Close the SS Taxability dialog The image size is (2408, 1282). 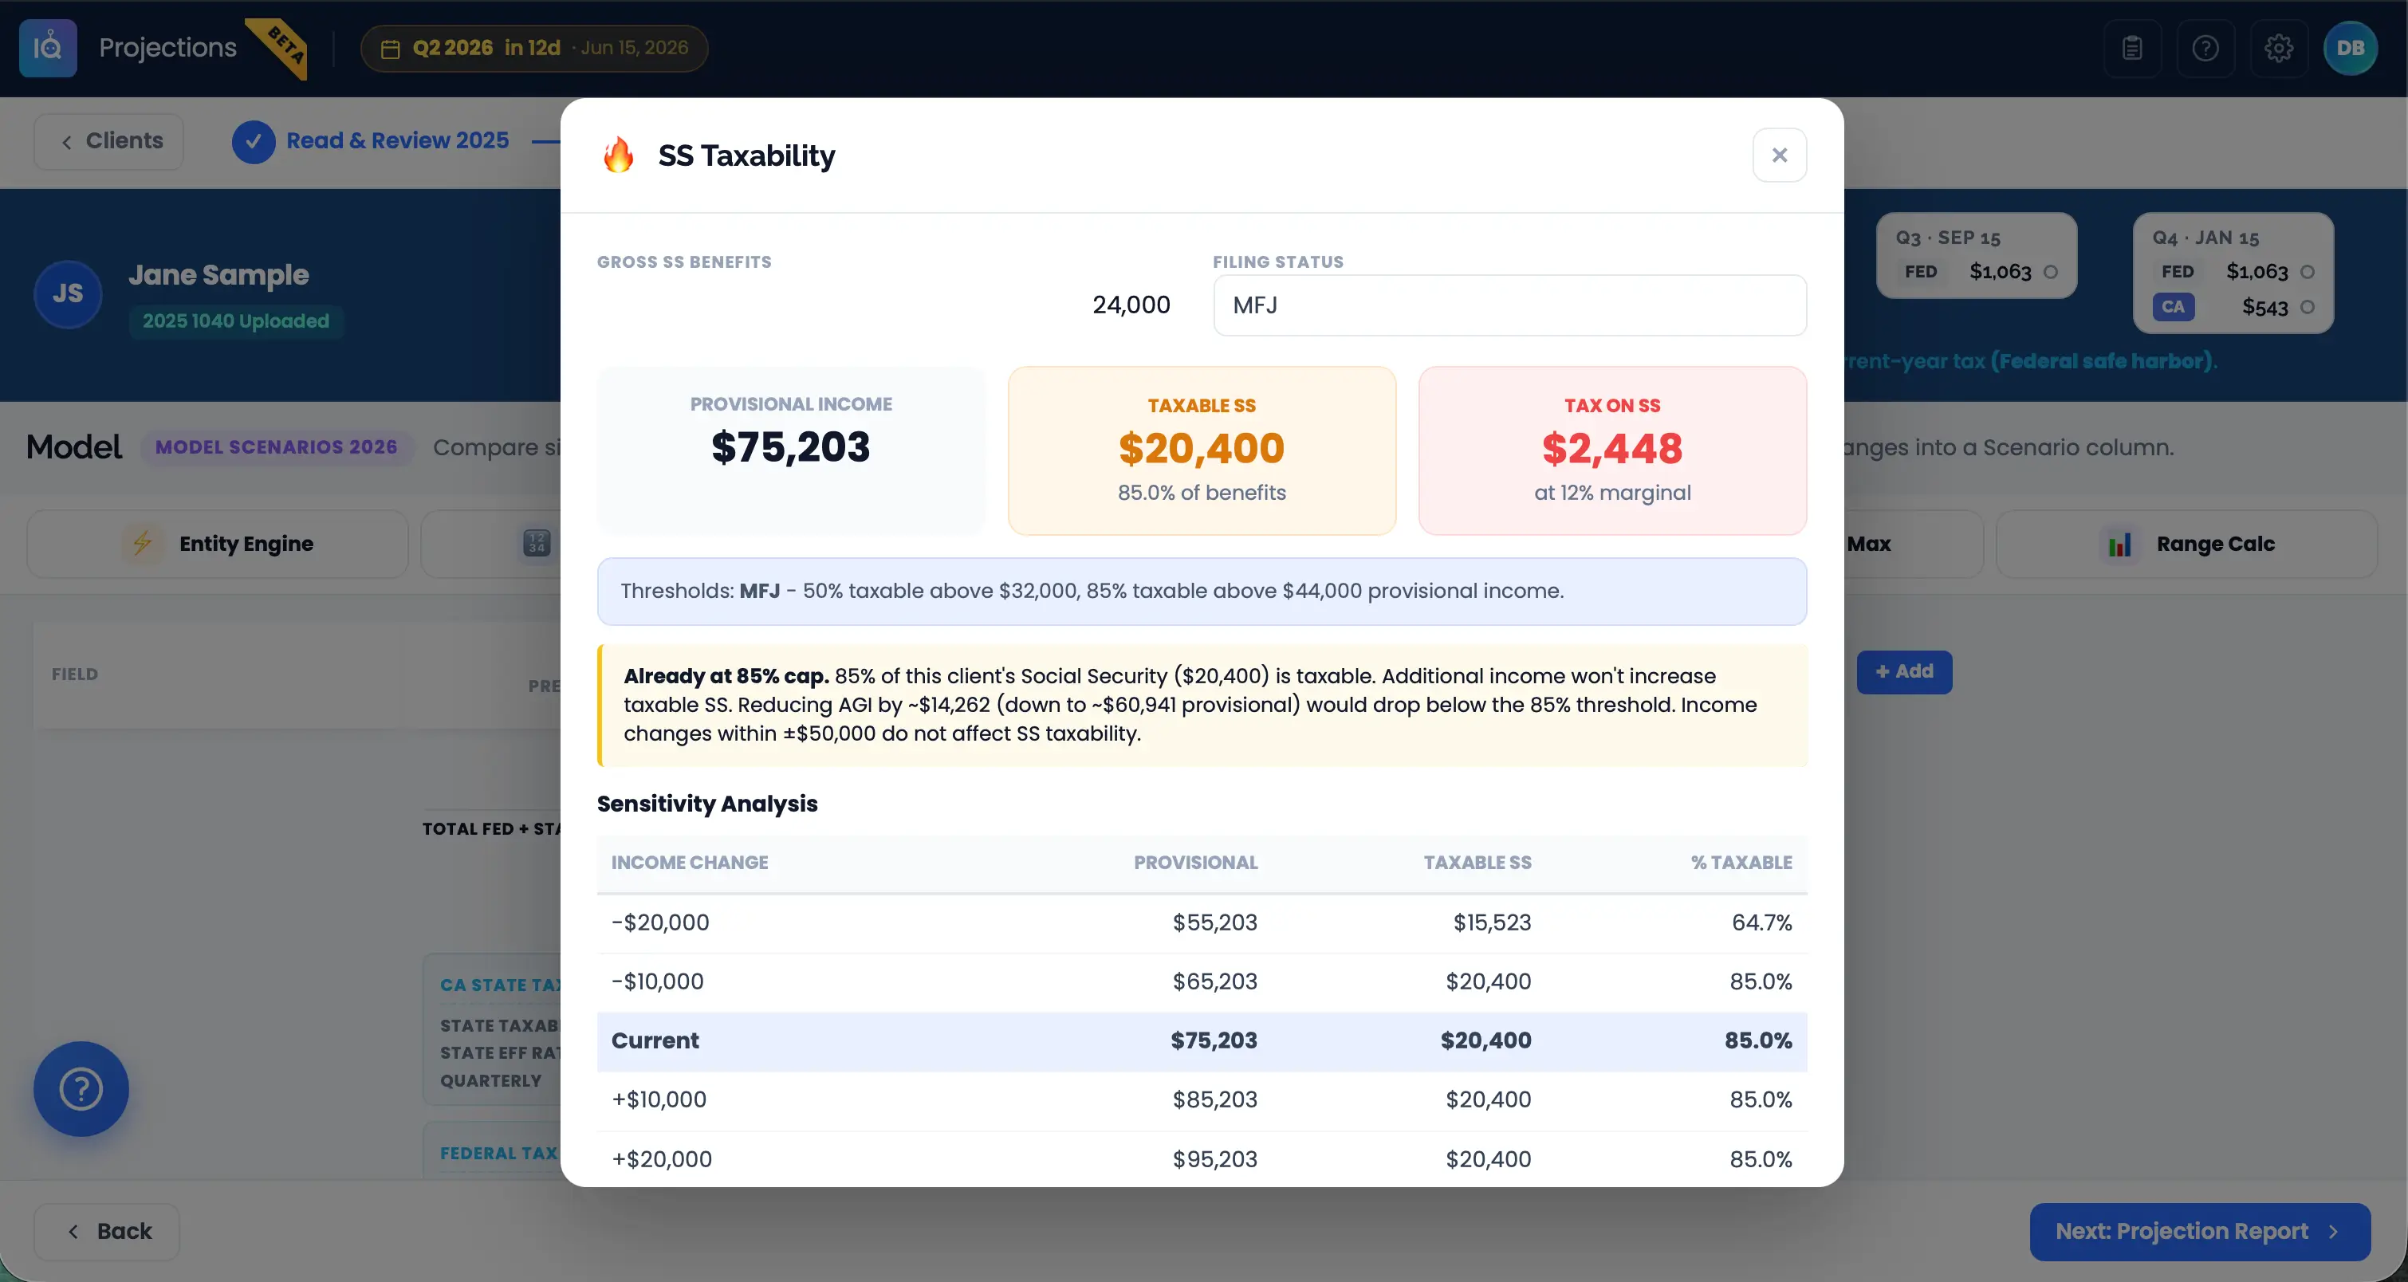point(1779,155)
